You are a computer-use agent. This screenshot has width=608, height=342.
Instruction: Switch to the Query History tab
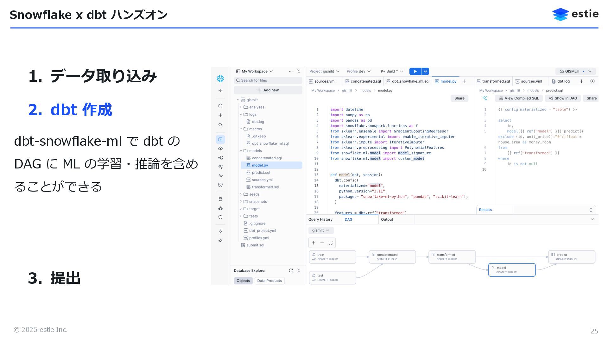pos(320,219)
